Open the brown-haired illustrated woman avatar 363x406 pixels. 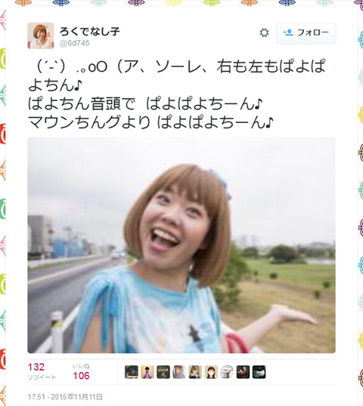(x=211, y=372)
